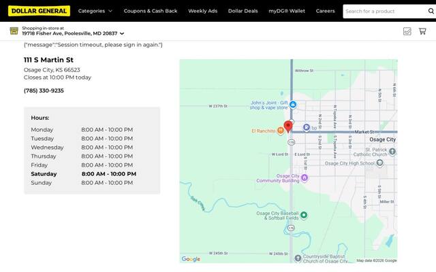Click the Map data ©2026 Google notice
The width and height of the screenshot is (436, 272).
tap(377, 260)
